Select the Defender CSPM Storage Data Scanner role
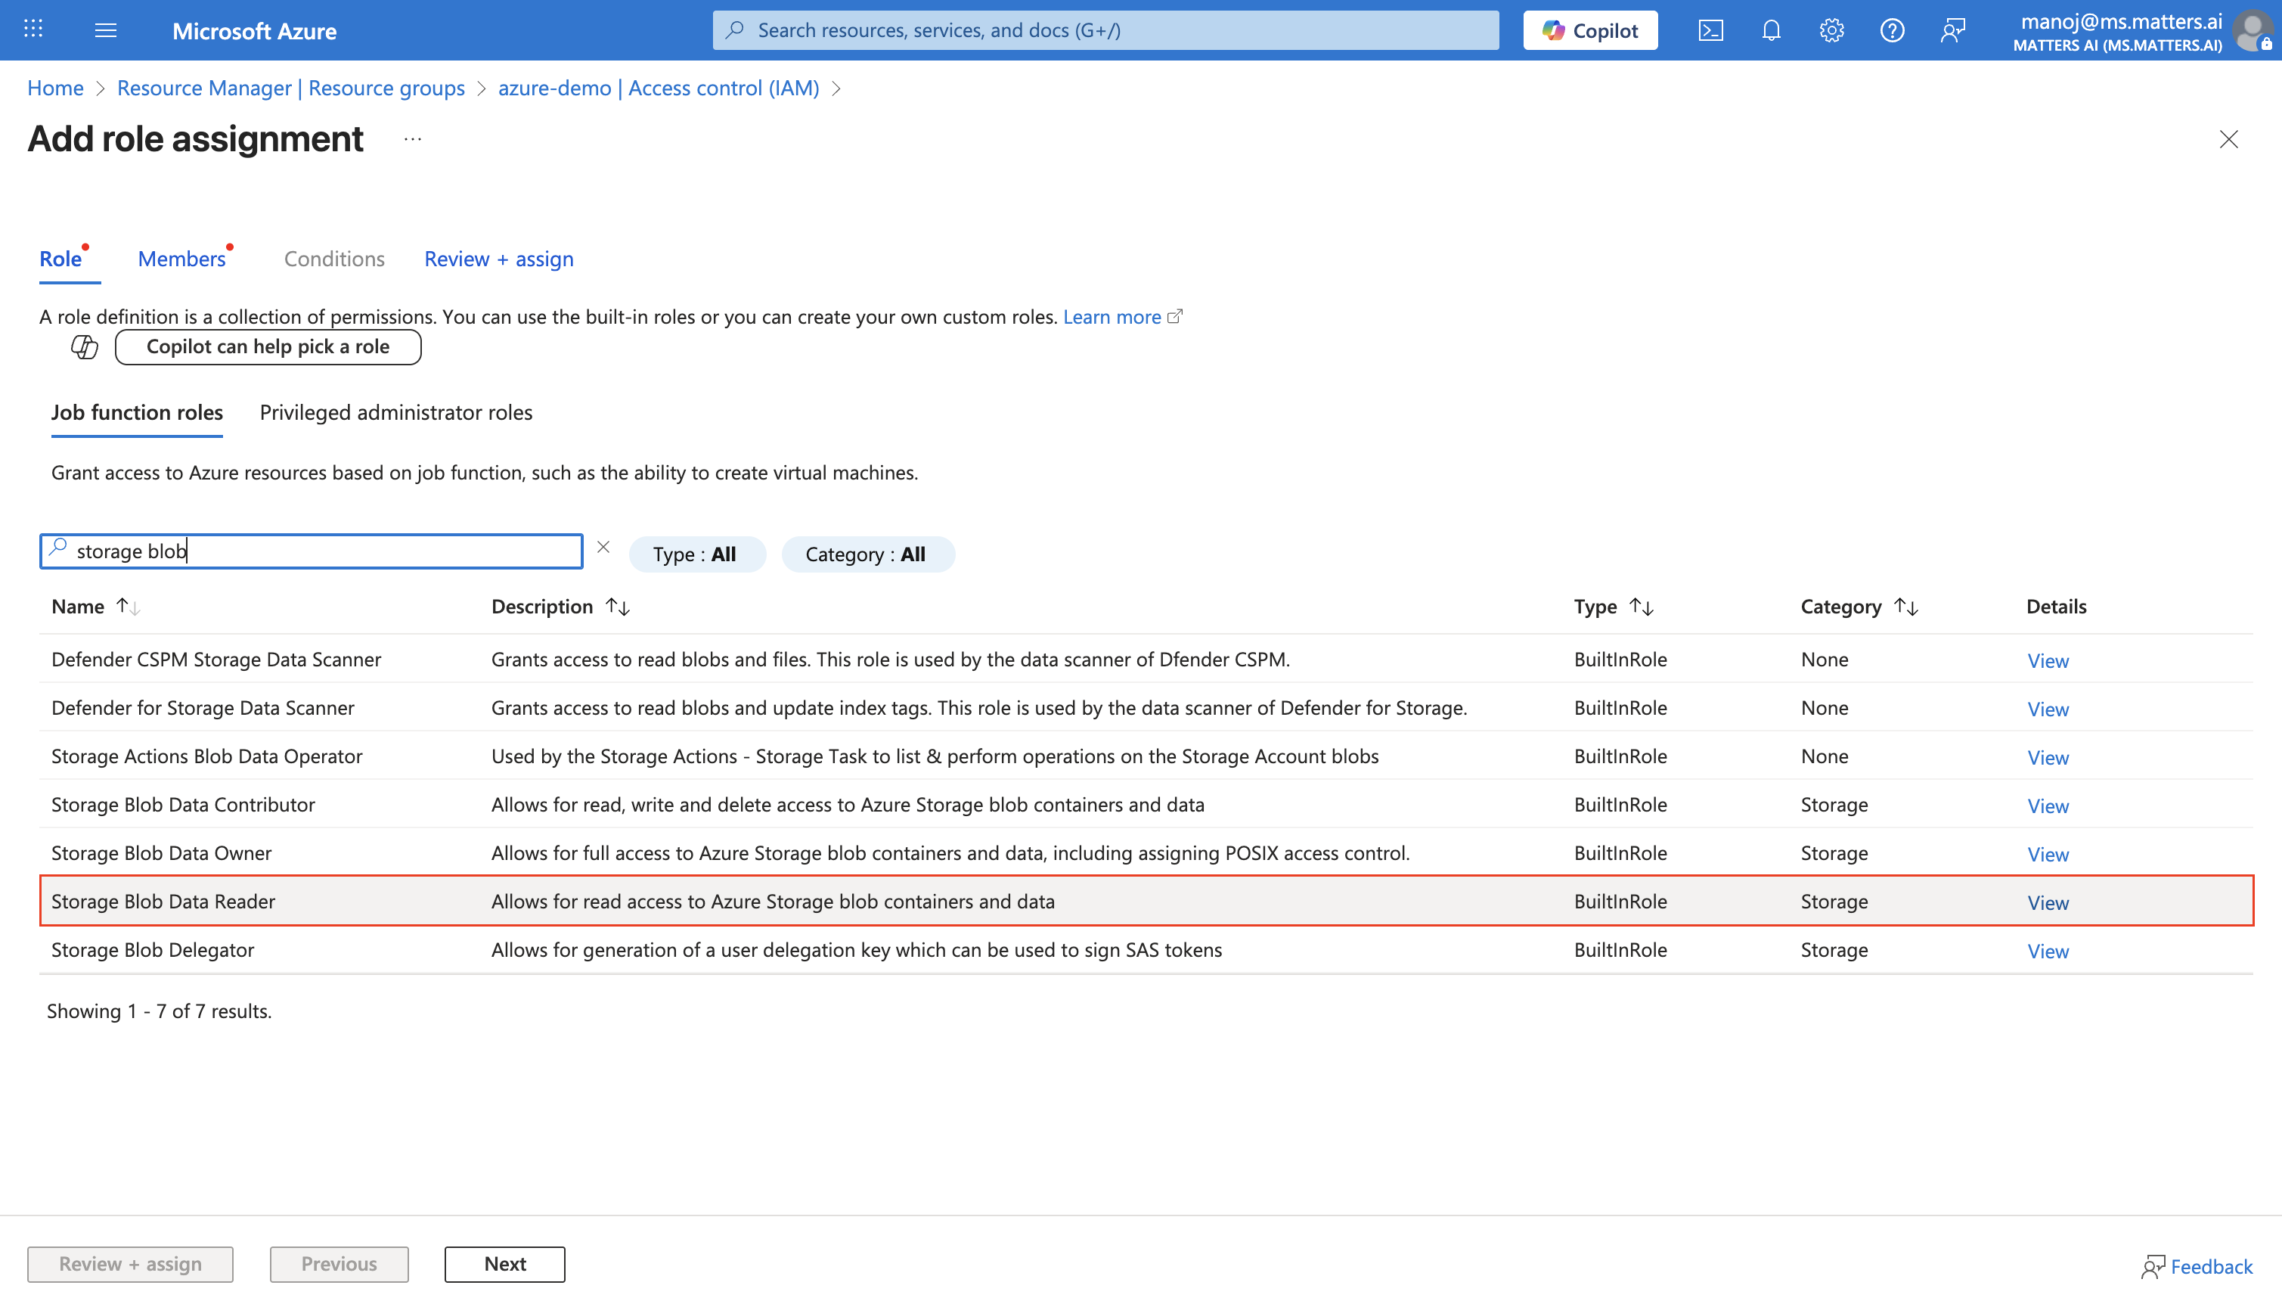 1146,659
